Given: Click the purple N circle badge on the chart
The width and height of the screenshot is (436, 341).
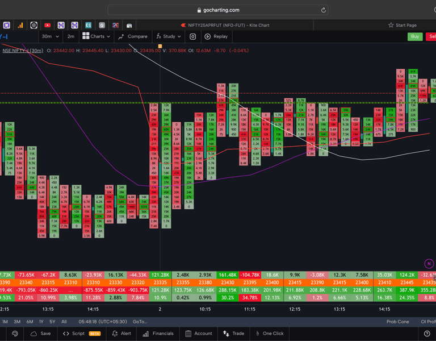Looking at the screenshot, I should coord(429,263).
